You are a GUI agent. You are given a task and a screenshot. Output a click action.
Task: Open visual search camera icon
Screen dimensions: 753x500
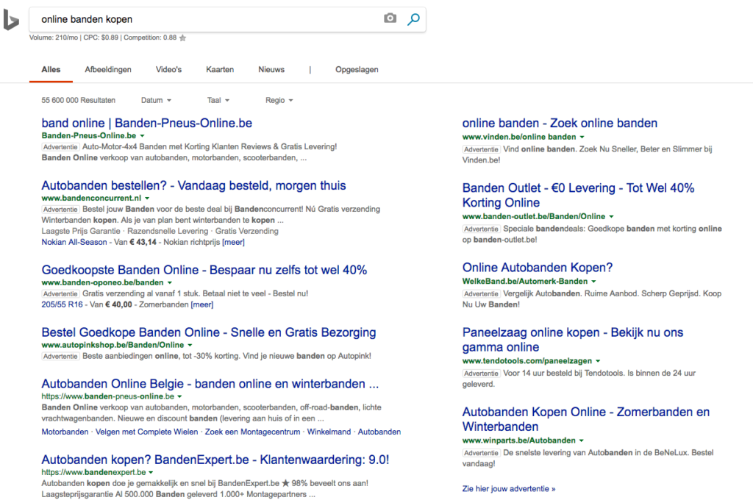click(x=390, y=18)
